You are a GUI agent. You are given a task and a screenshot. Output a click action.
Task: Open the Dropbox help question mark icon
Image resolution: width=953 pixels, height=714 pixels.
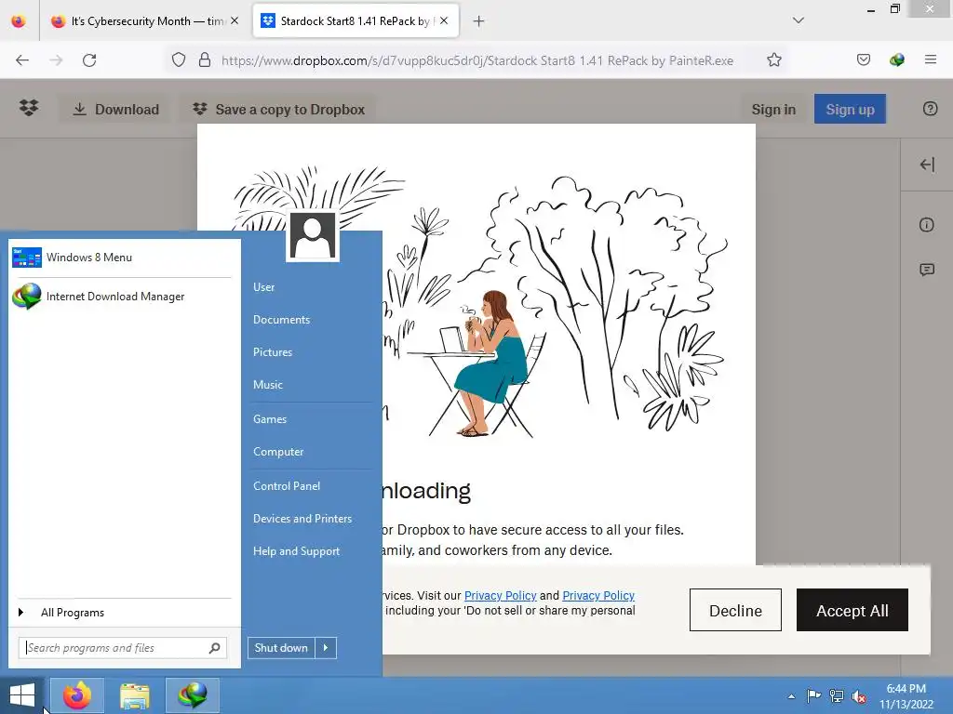(930, 109)
